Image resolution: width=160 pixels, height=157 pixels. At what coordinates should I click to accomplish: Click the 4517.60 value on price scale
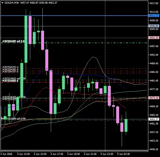[x=154, y=3]
